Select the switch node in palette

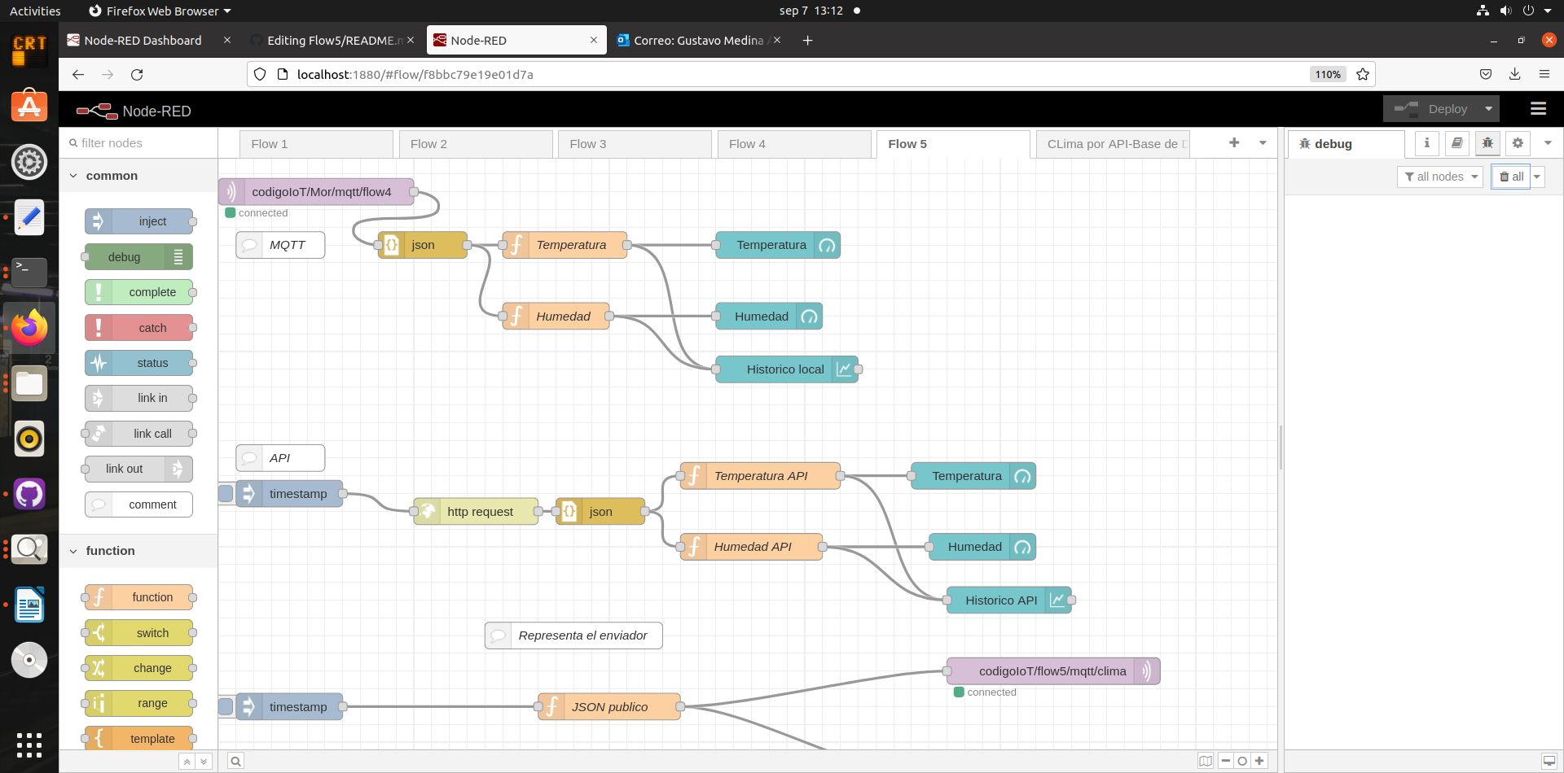point(139,633)
